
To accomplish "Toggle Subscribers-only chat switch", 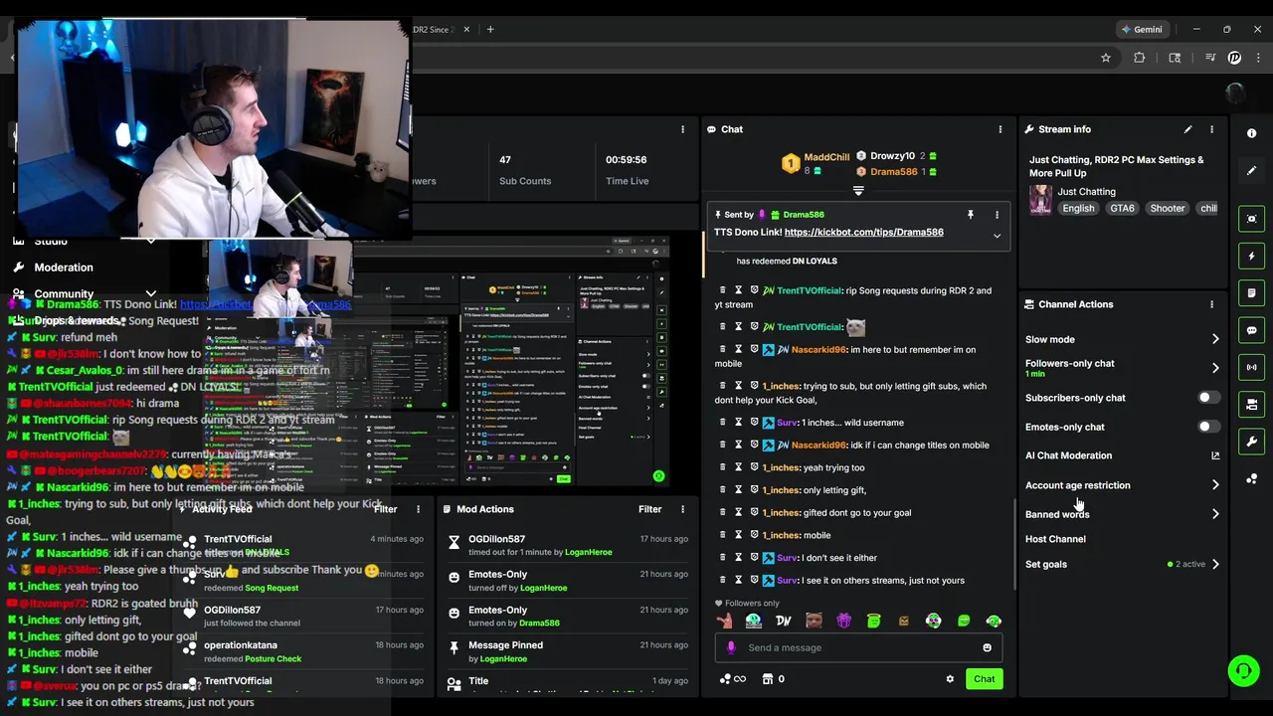I will [1208, 398].
